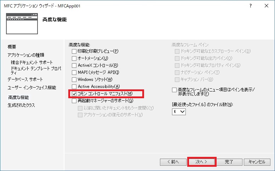
Task: Switch to データベース サポート page
Action: pos(25,79)
